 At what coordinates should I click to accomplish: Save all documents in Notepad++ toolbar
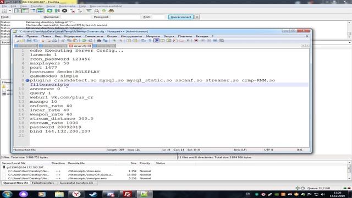35,41
